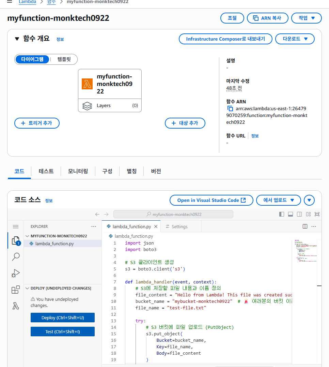Image resolution: width=329 pixels, height=367 pixels.
Task: Click the Lambda function icon in diagram
Action: (87, 84)
